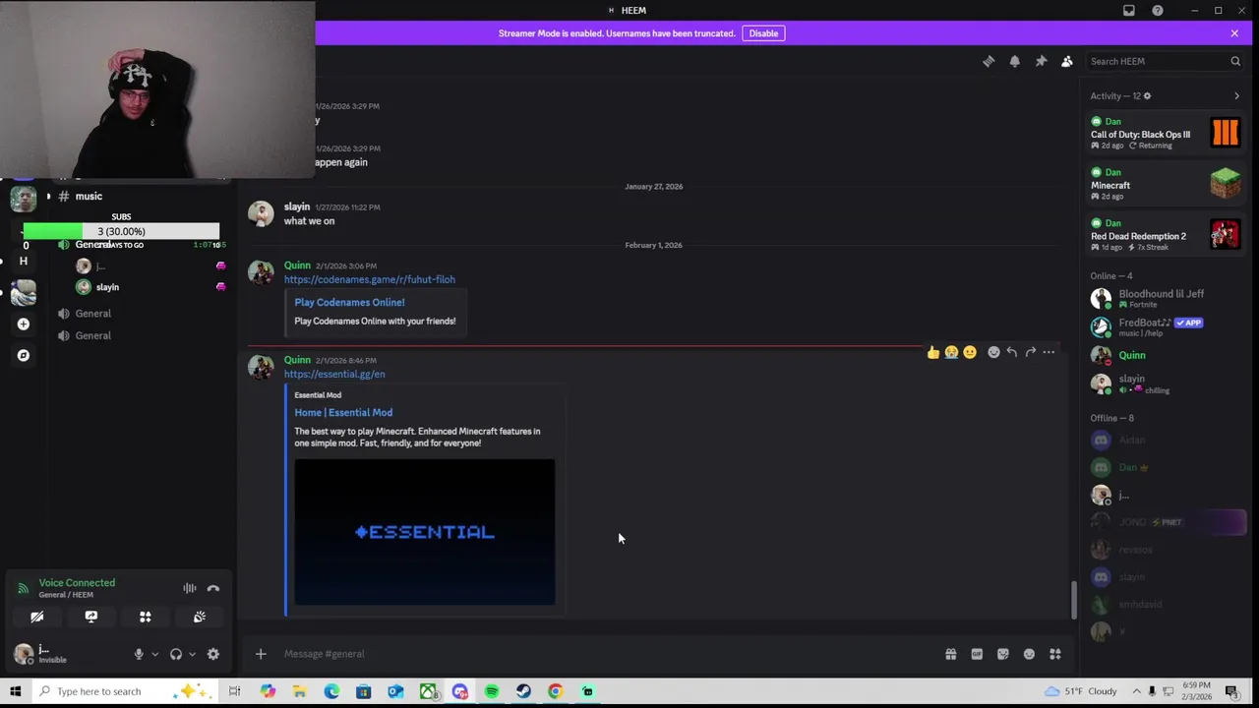The width and height of the screenshot is (1259, 708).
Task: Open the essential.gg link
Action: 334,374
